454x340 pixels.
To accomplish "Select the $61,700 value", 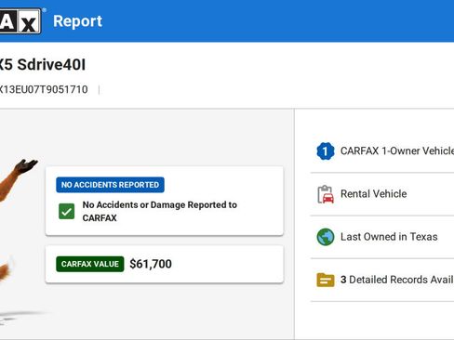I will [151, 264].
